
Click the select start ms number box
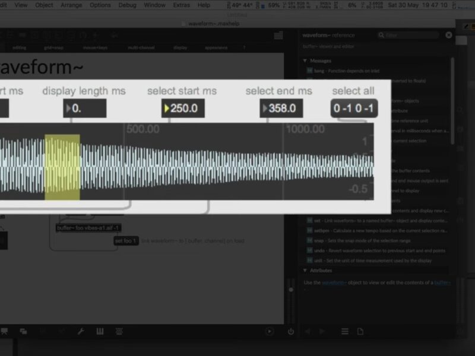click(x=183, y=109)
